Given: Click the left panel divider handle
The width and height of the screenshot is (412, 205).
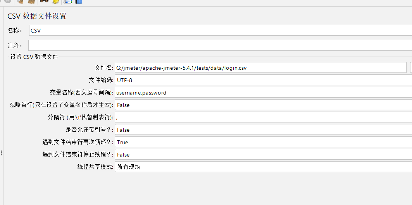Looking at the screenshot, I should pyautogui.click(x=2, y=153).
